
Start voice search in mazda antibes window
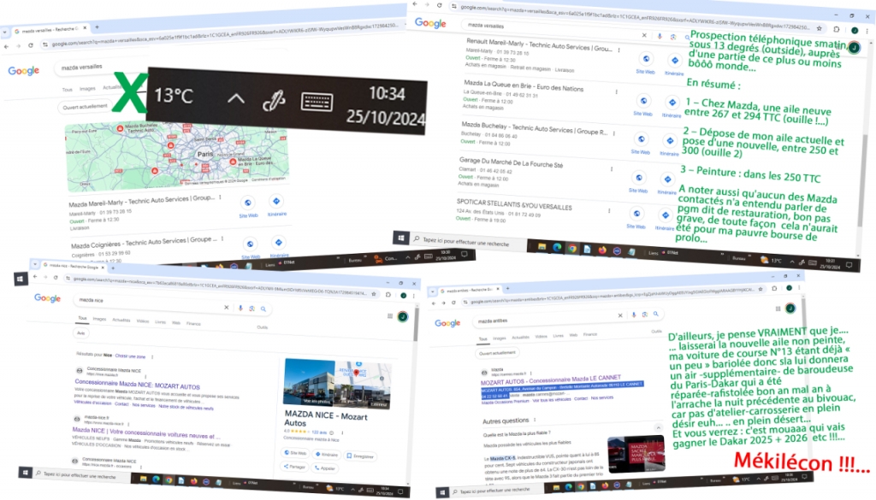(x=634, y=315)
